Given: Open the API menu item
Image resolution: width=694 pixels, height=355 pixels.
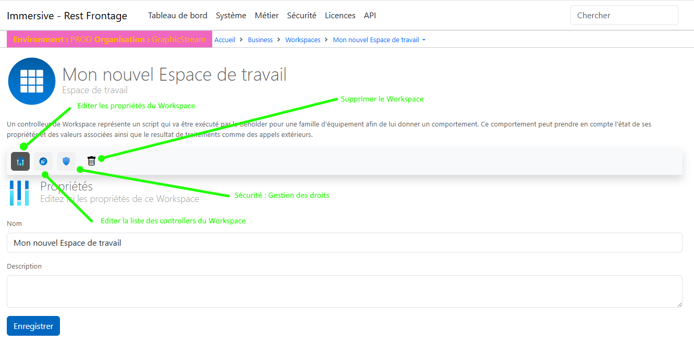Looking at the screenshot, I should click(x=370, y=16).
